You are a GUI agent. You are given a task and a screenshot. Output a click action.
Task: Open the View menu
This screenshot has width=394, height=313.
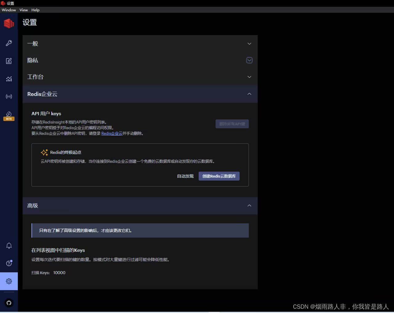click(24, 10)
